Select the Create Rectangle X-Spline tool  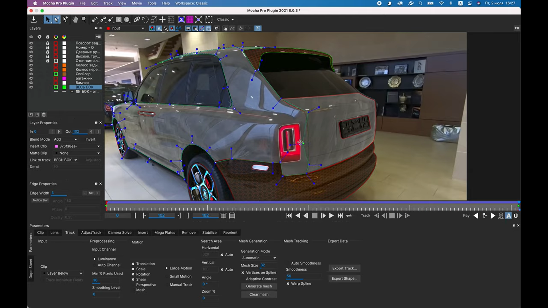click(119, 19)
